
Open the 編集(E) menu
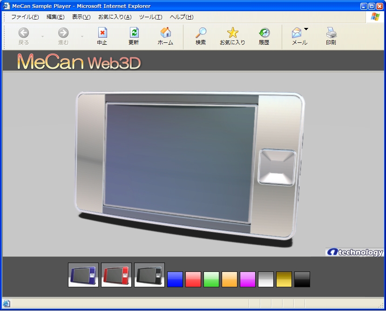[x=55, y=17]
